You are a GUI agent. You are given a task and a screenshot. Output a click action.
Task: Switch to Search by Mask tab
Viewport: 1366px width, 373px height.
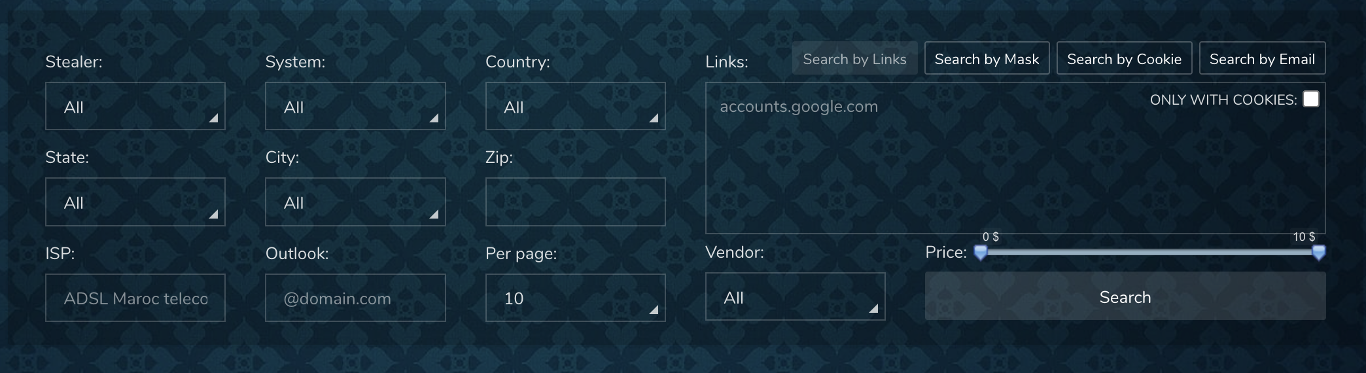pos(987,59)
